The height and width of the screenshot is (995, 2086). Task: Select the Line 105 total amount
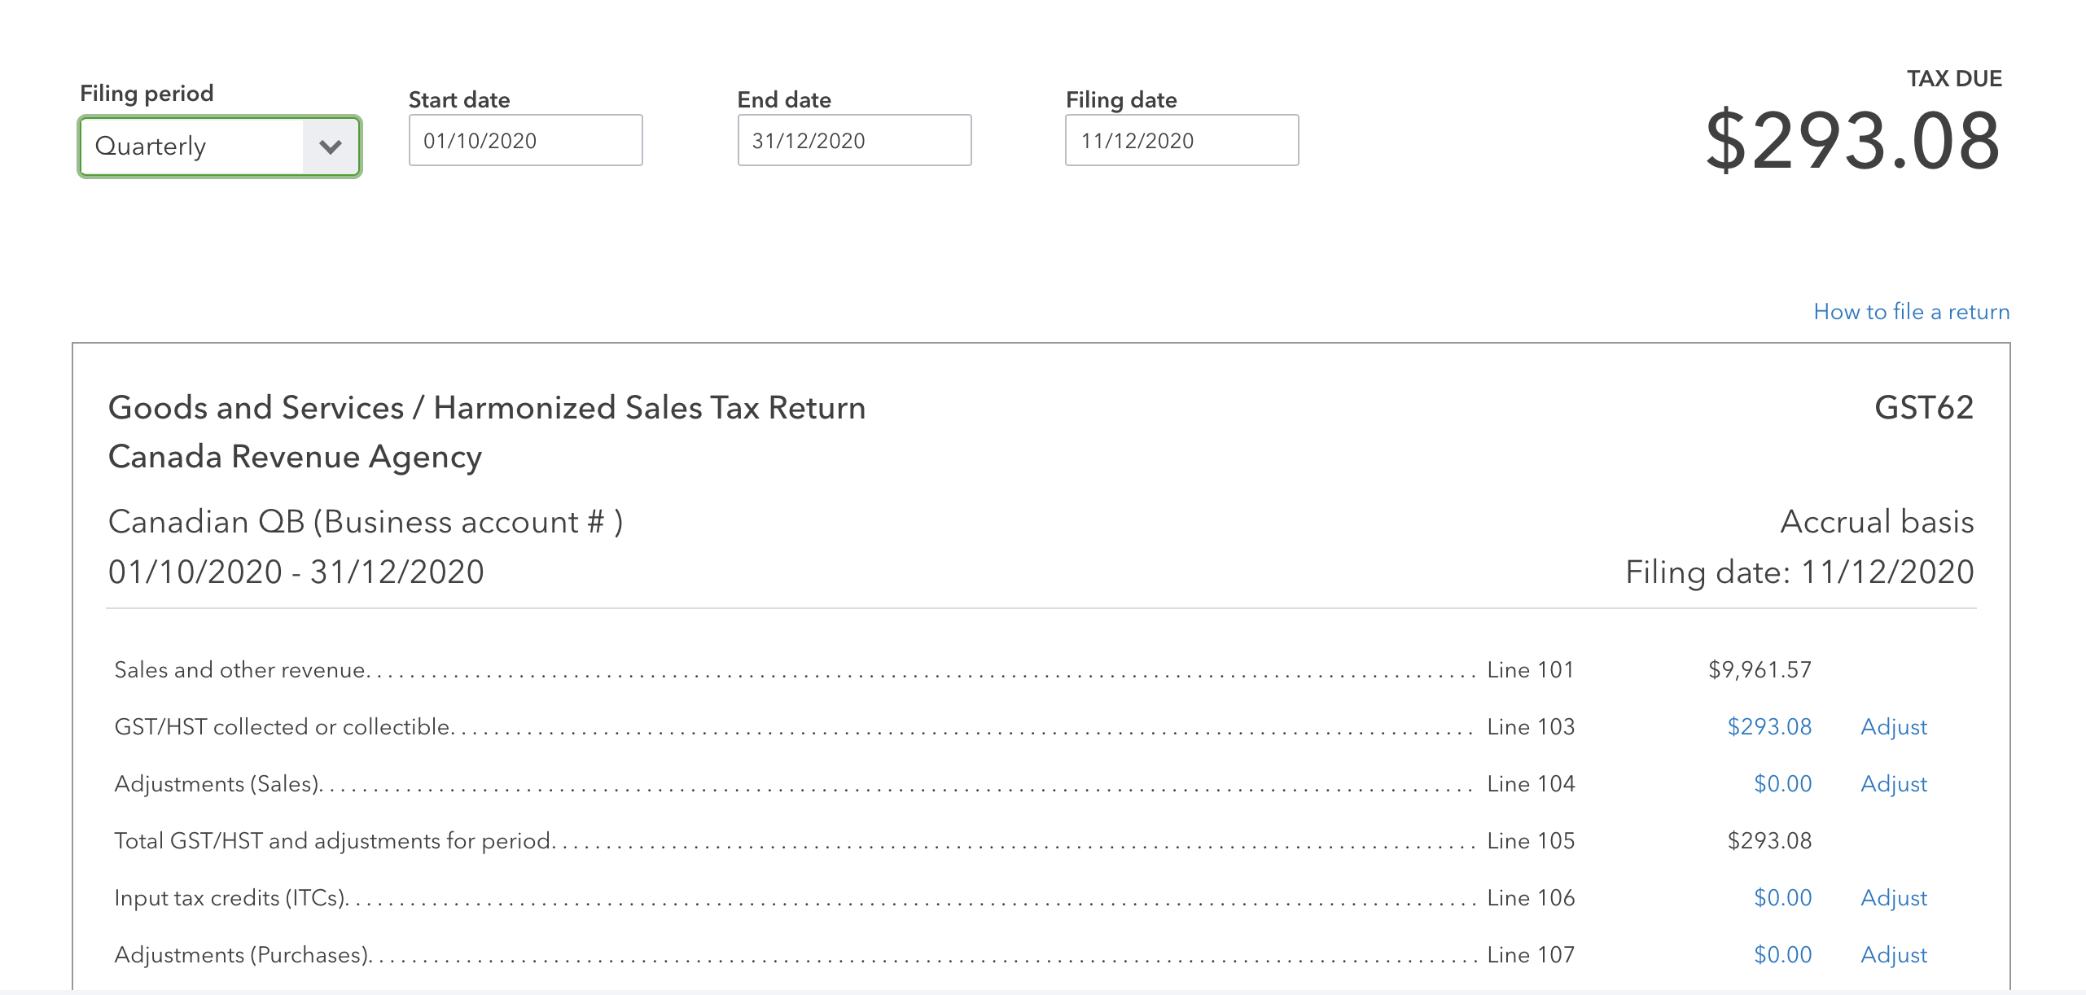1769,840
